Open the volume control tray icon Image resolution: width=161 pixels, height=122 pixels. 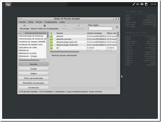(138, 4)
